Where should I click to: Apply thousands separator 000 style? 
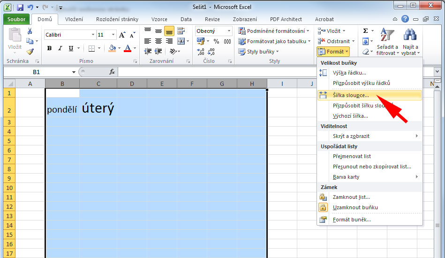click(227, 41)
